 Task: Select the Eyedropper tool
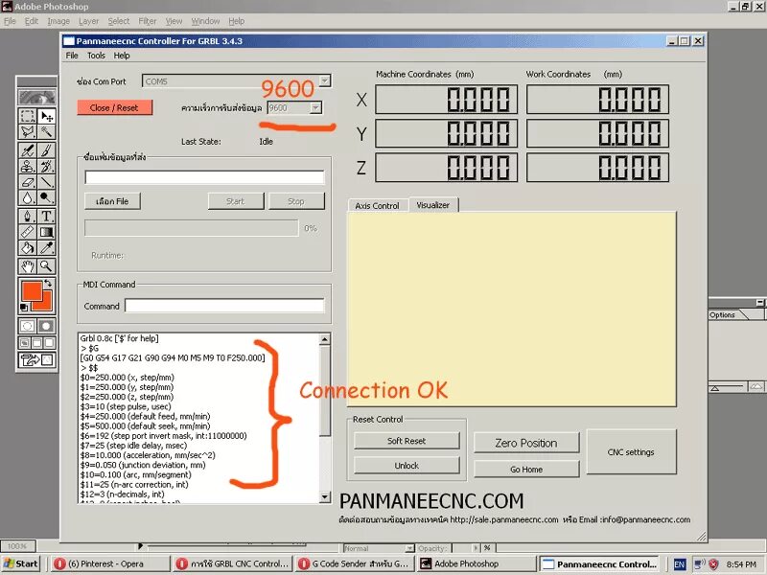[x=46, y=248]
